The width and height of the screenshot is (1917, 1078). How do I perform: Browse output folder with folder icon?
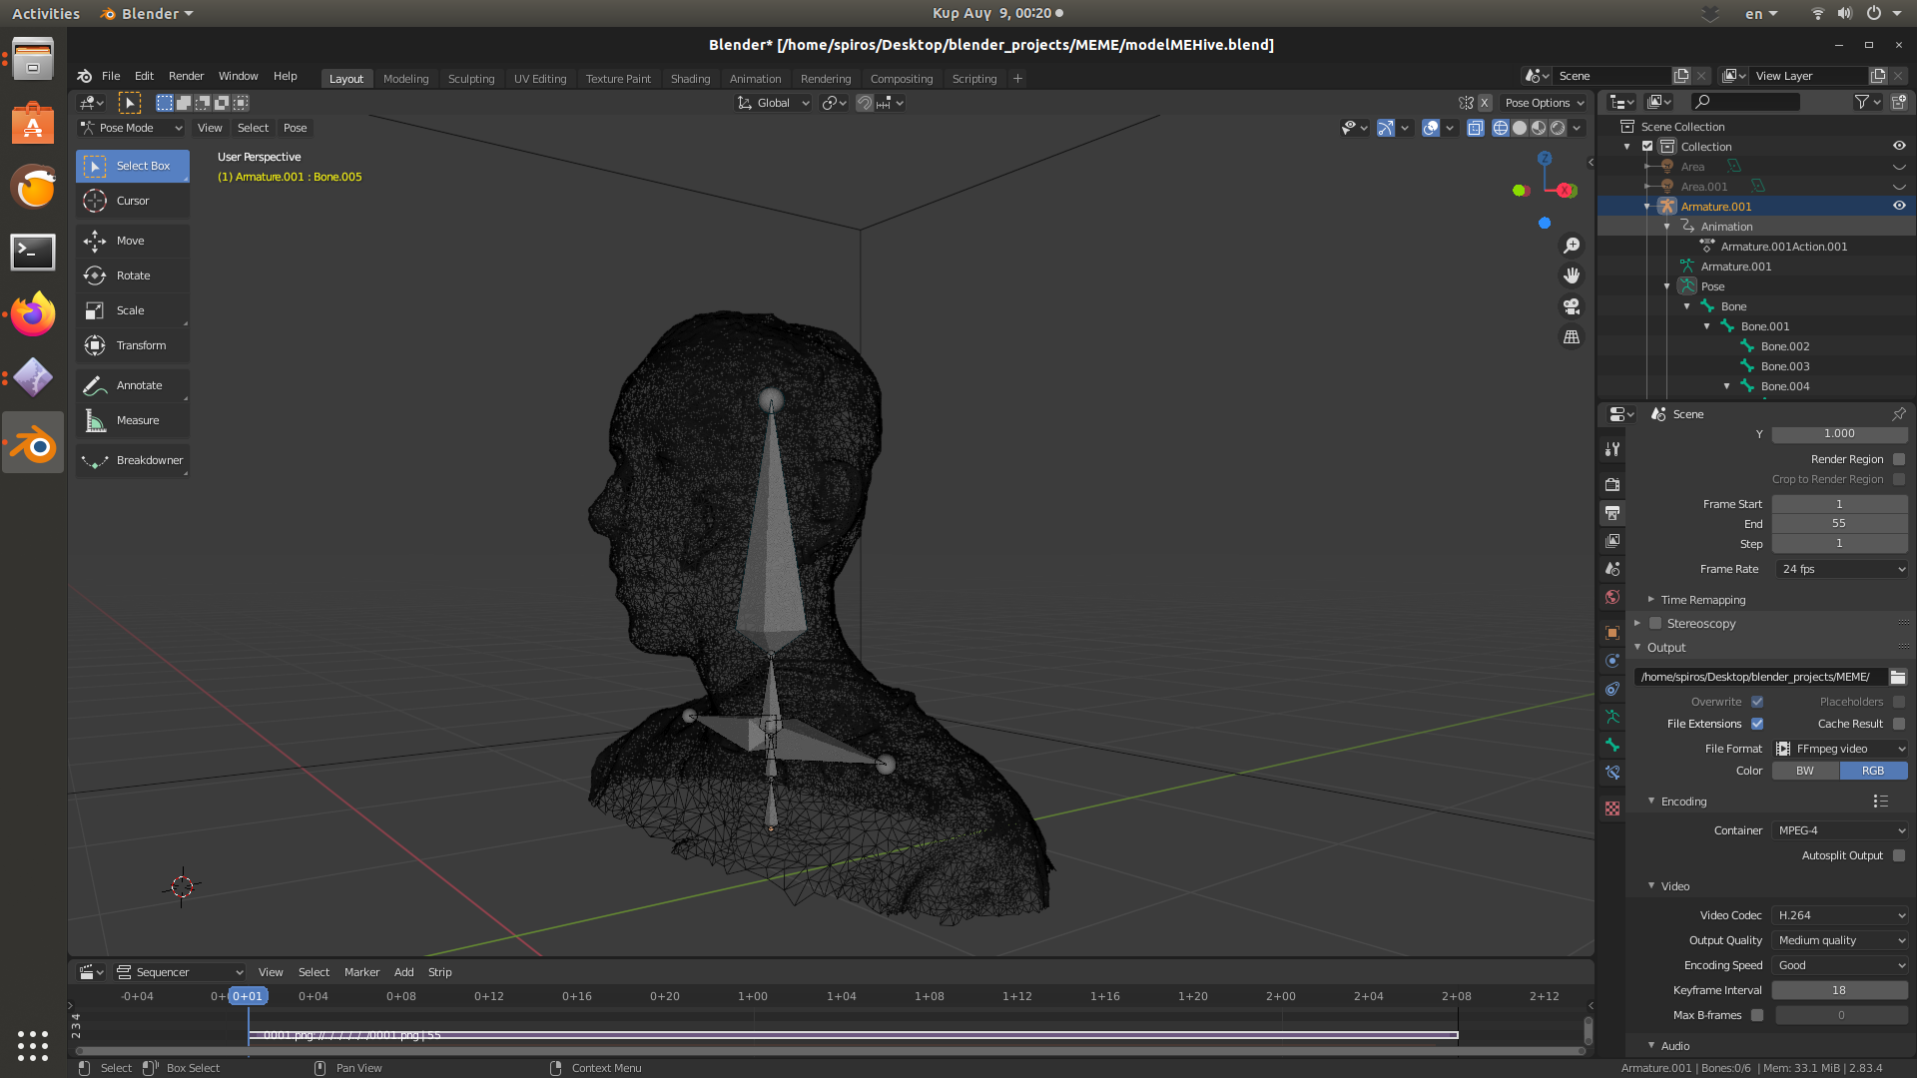pyautogui.click(x=1898, y=677)
